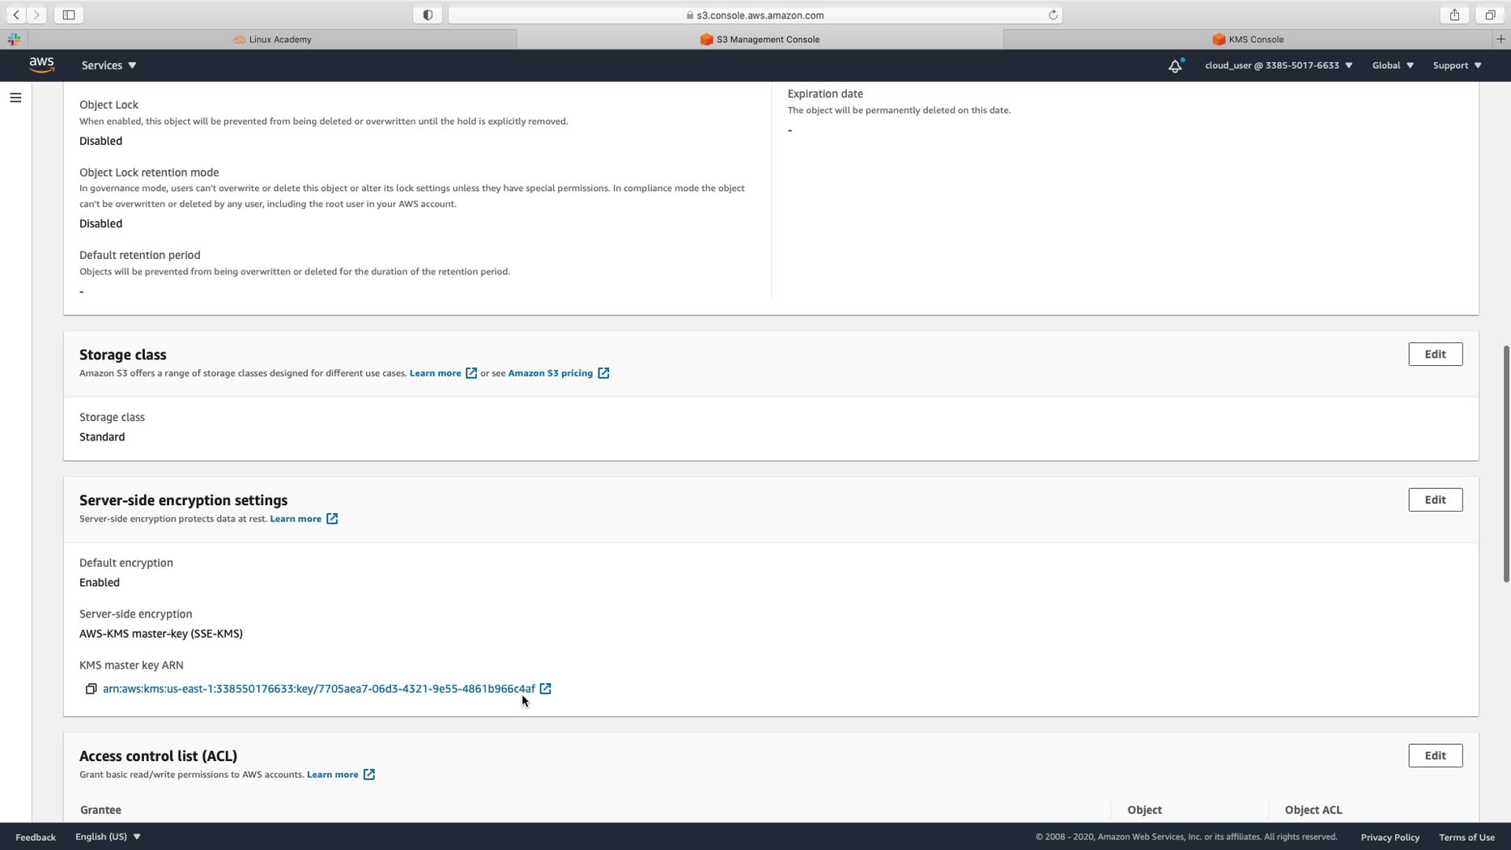Edit Server-side encryption settings
The height and width of the screenshot is (850, 1511).
point(1435,500)
